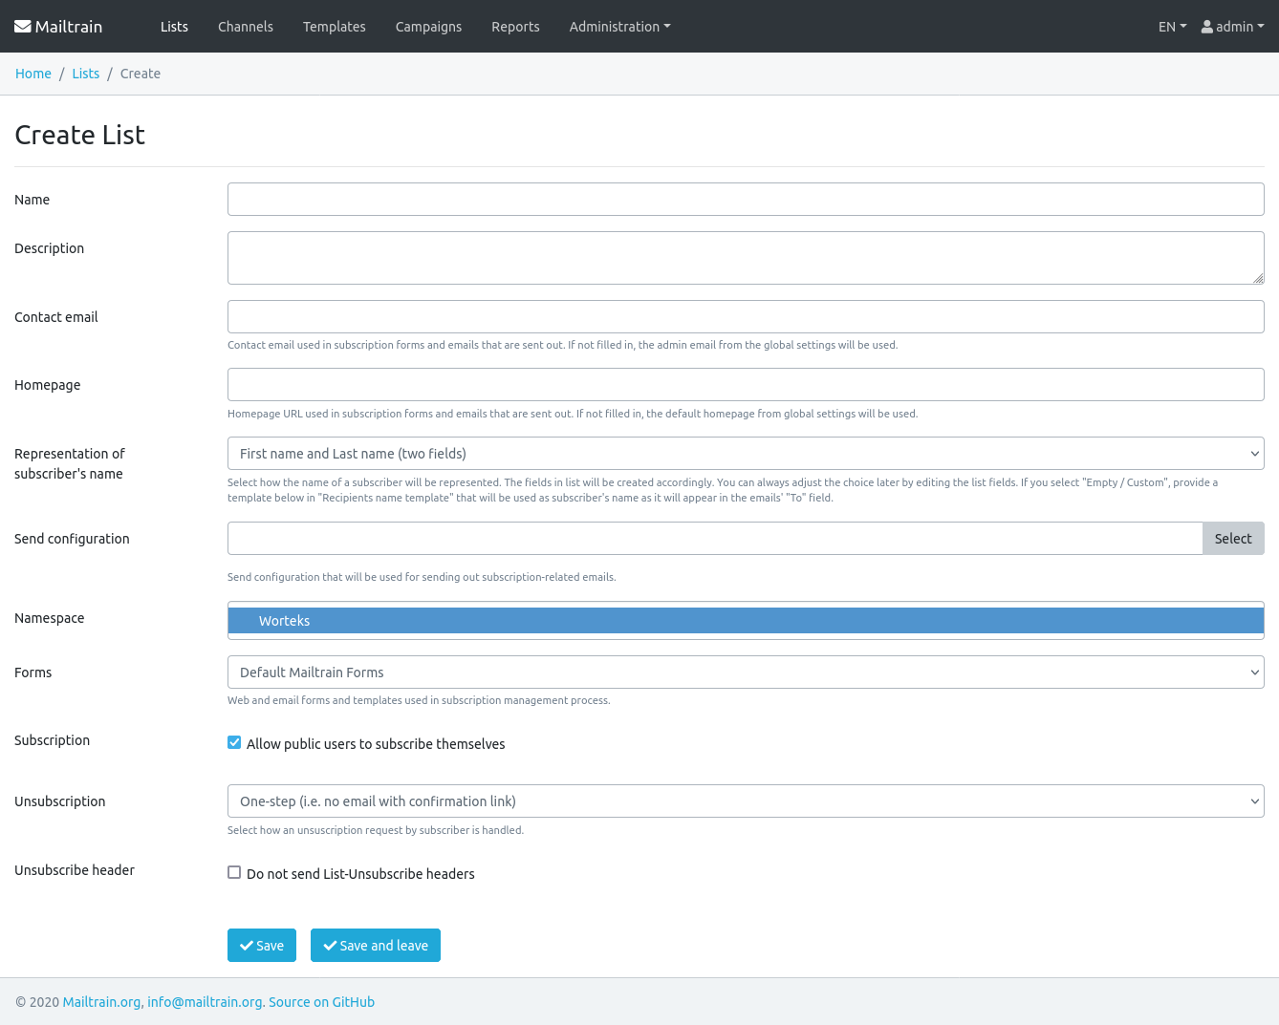This screenshot has height=1025, width=1279.
Task: Open Representation of subscriber's name dropdown
Action: 746,454
